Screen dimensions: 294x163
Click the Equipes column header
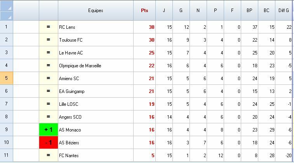coord(96,11)
